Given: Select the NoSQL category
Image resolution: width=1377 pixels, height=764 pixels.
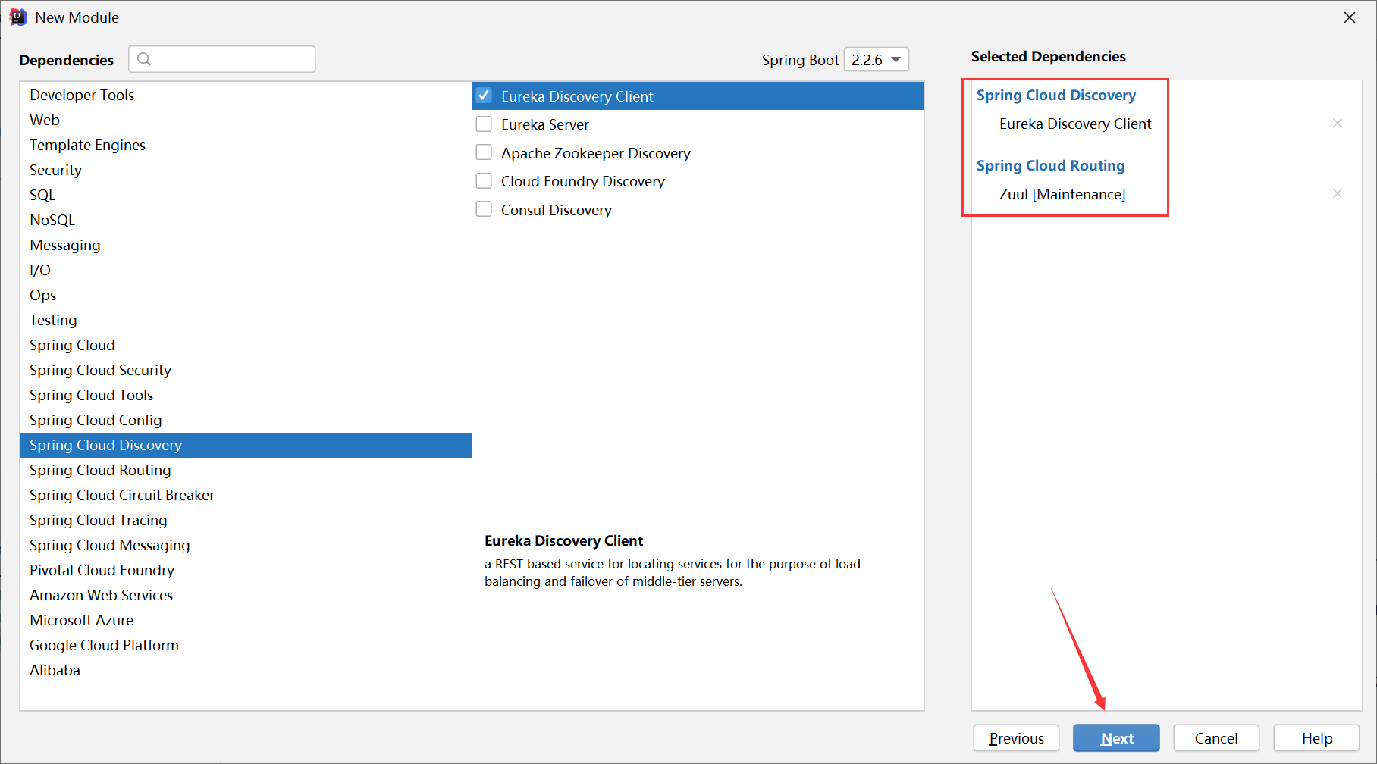Looking at the screenshot, I should pos(246,220).
